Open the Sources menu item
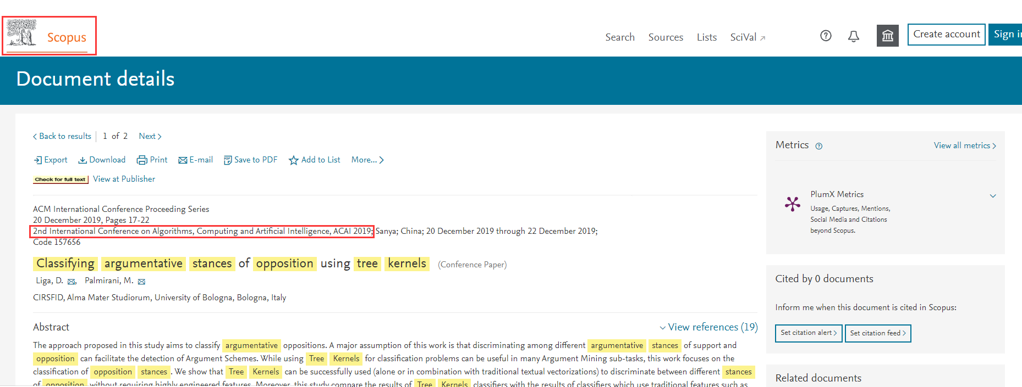 pyautogui.click(x=666, y=37)
